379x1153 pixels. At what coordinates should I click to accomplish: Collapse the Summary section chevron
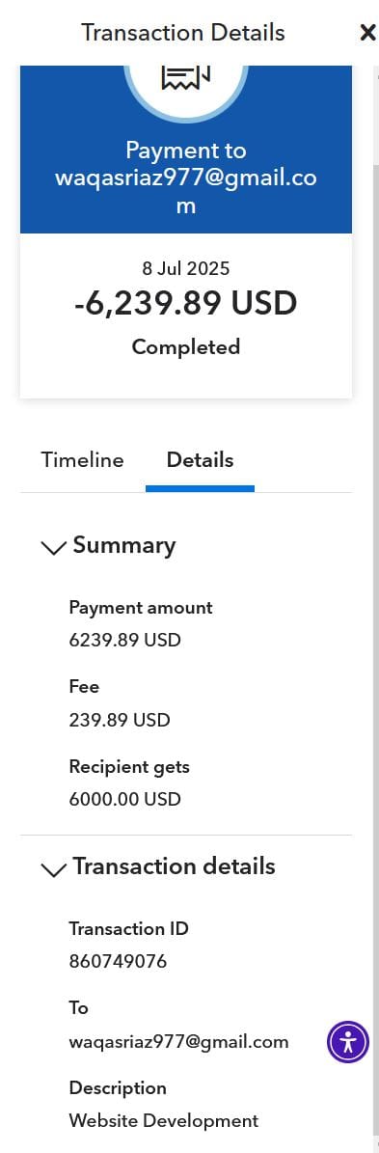pos(54,547)
